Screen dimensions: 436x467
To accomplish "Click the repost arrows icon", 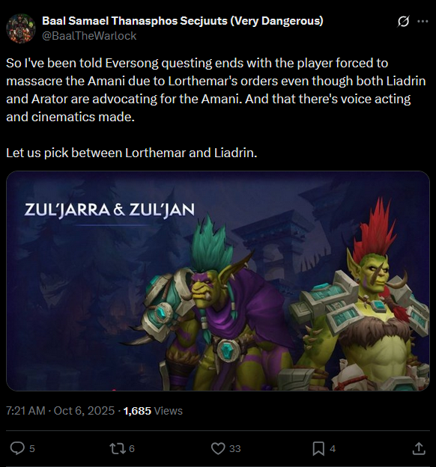I will coord(116,448).
